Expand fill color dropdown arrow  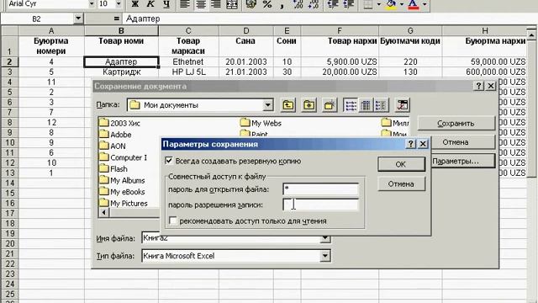(402, 4)
